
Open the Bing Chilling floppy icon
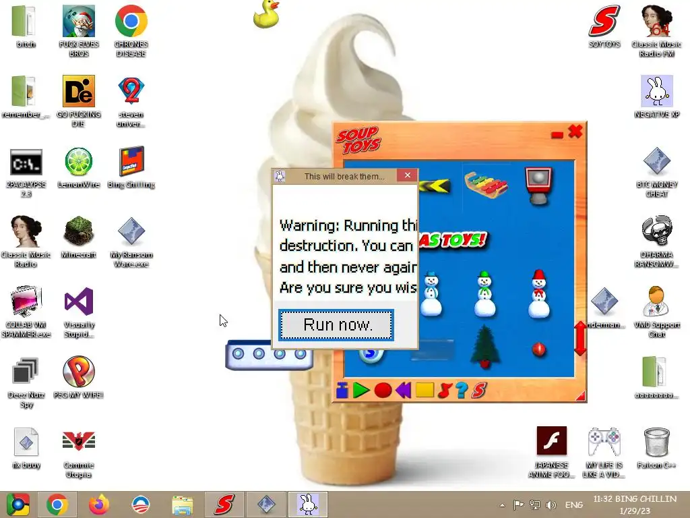pos(131,161)
